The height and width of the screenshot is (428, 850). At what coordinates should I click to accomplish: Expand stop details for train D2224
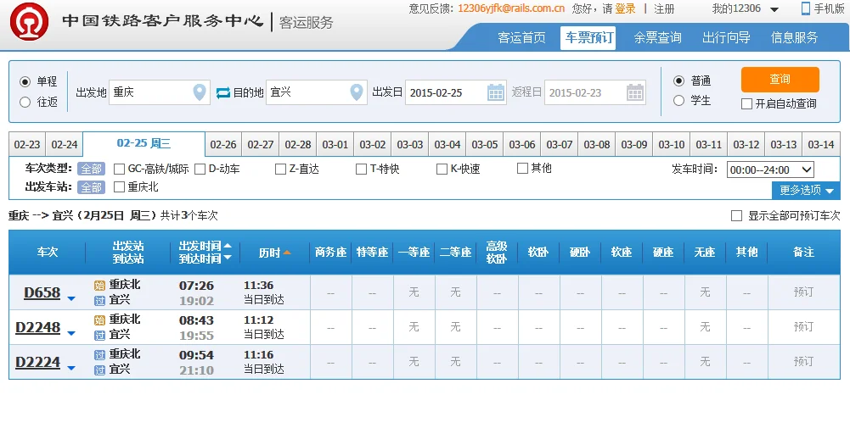[x=71, y=368]
